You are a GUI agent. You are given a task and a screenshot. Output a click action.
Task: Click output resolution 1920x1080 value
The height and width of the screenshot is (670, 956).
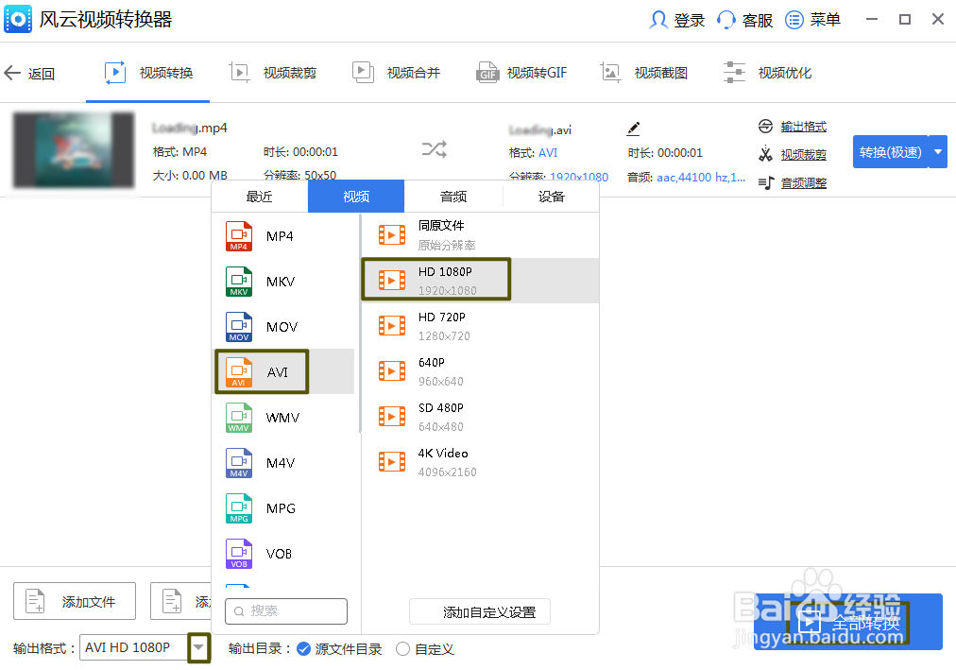click(x=578, y=177)
